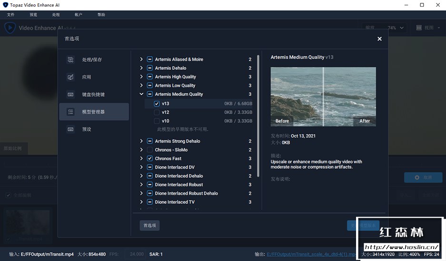Toggle Dione Interlaced TV checkbox
The width and height of the screenshot is (446, 261).
149,202
